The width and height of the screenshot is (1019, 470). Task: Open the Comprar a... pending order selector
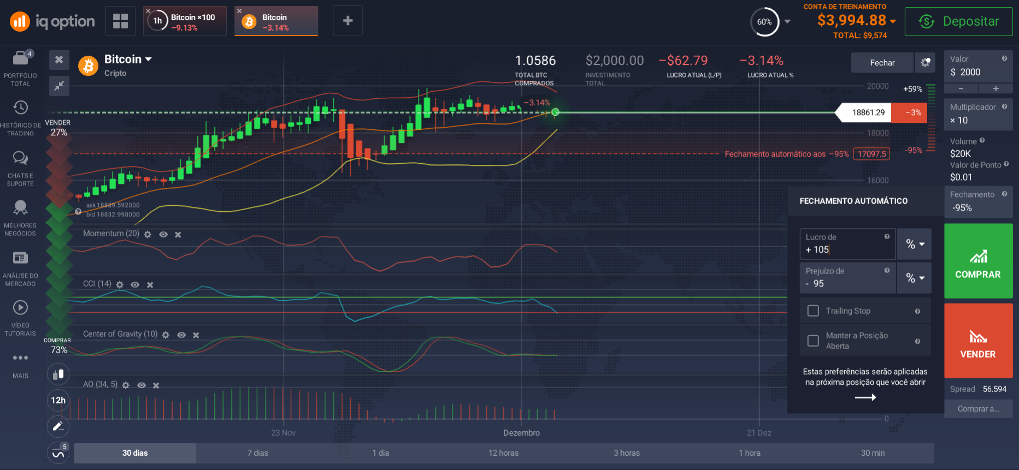click(978, 409)
